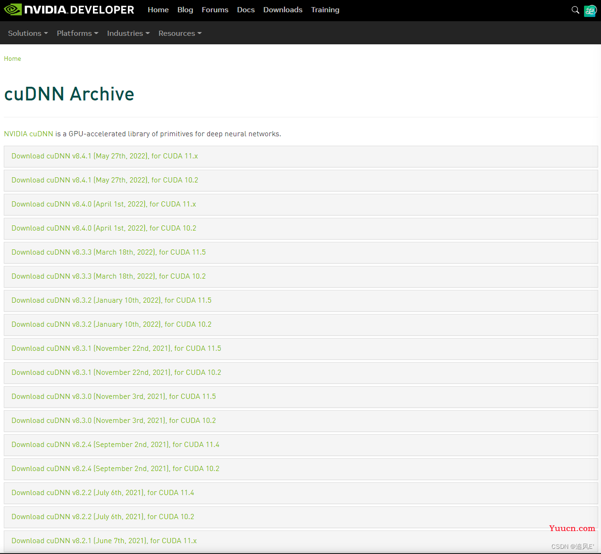Expand the Industries dropdown menu
This screenshot has width=601, height=554.
click(x=128, y=33)
